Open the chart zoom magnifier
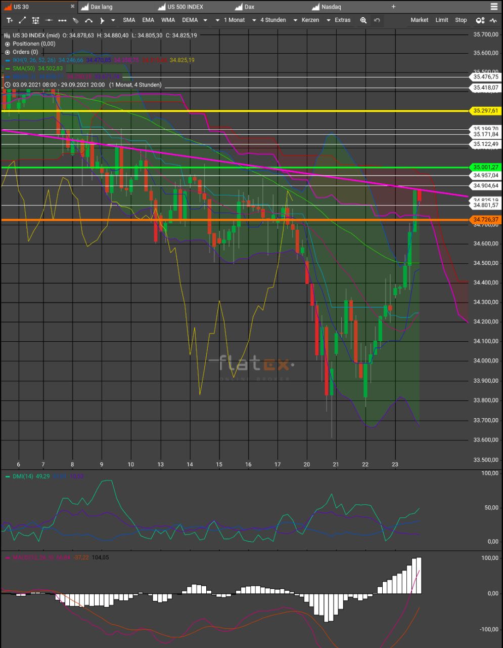The image size is (503, 648). 364,20
